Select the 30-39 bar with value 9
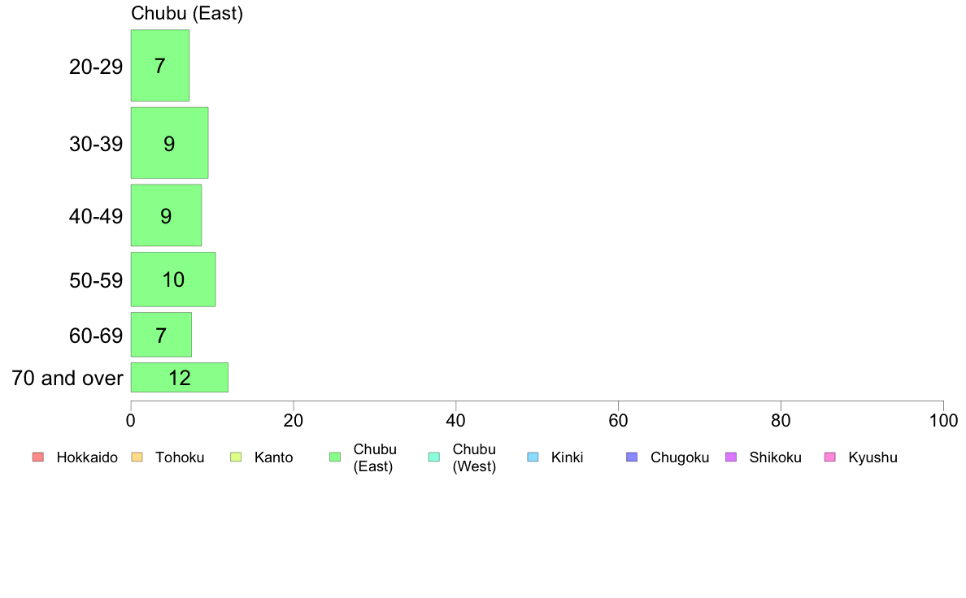 point(169,143)
